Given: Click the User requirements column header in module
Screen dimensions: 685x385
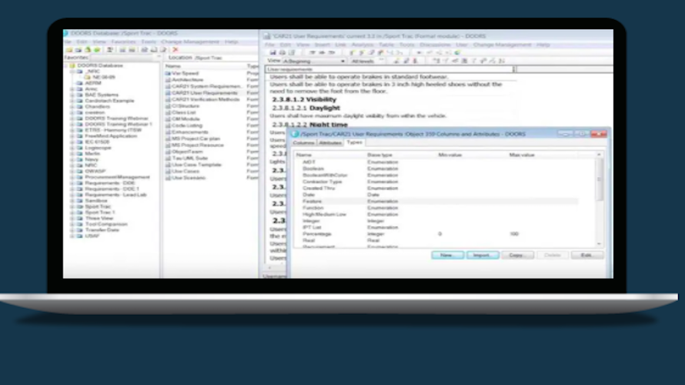Looking at the screenshot, I should pos(390,69).
